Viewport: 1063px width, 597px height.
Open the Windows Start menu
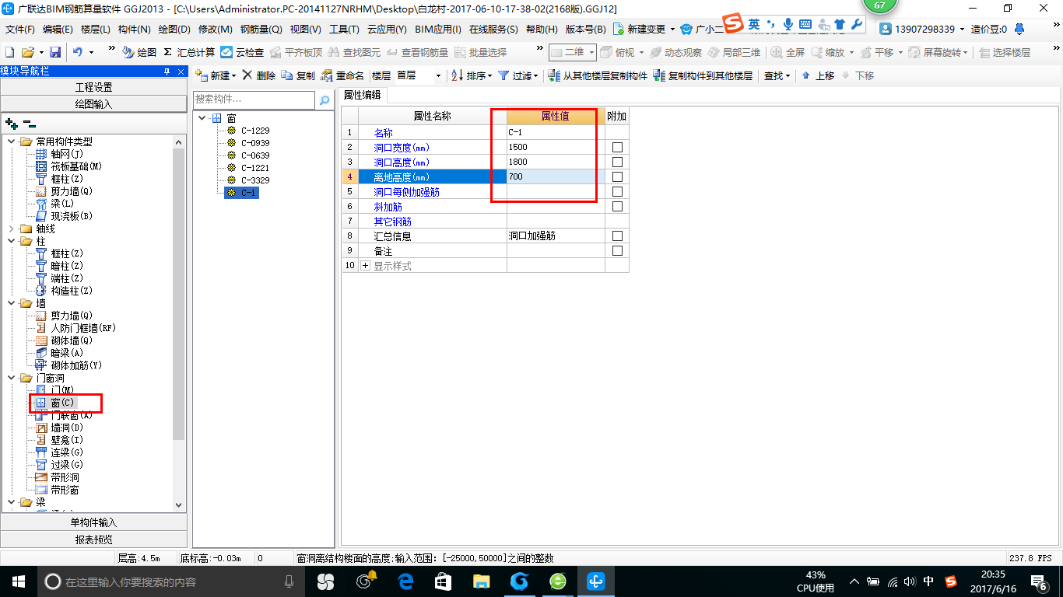click(x=18, y=581)
